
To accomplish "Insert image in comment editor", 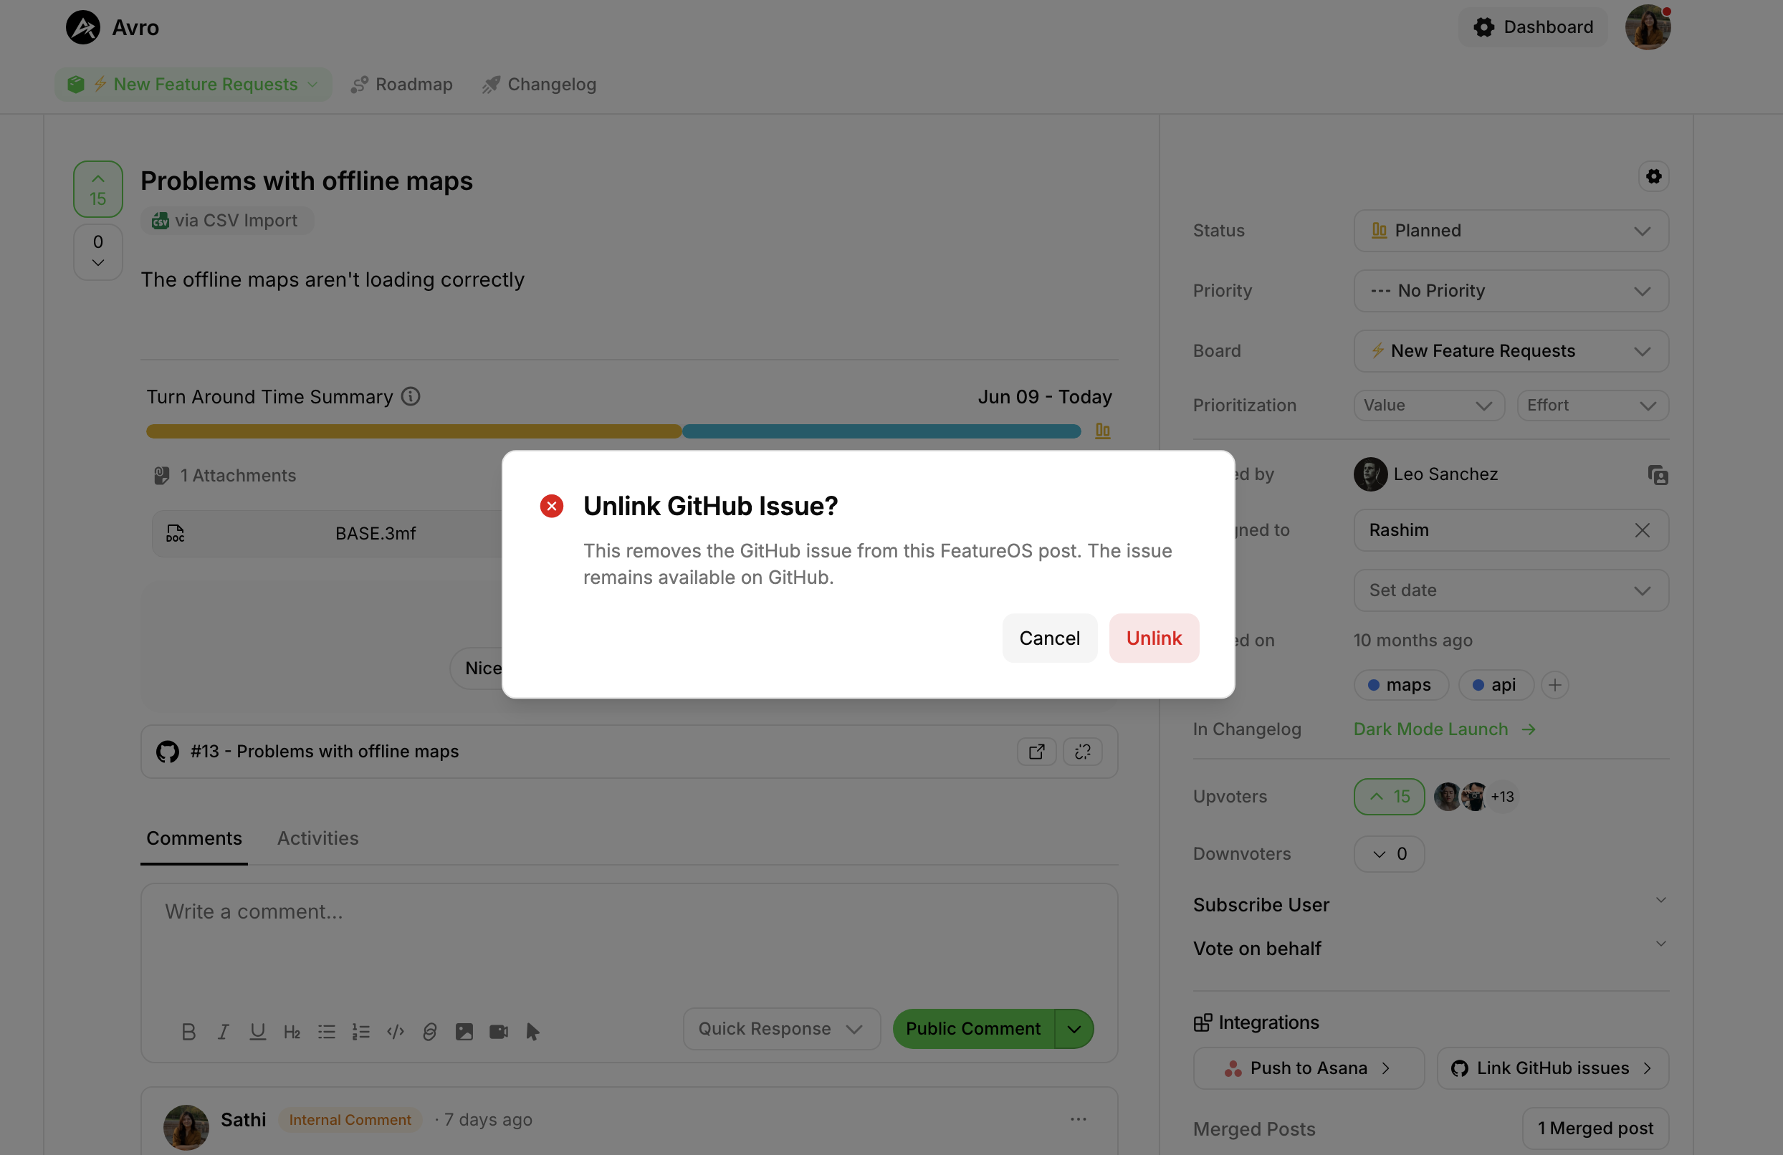I will click(x=464, y=1032).
